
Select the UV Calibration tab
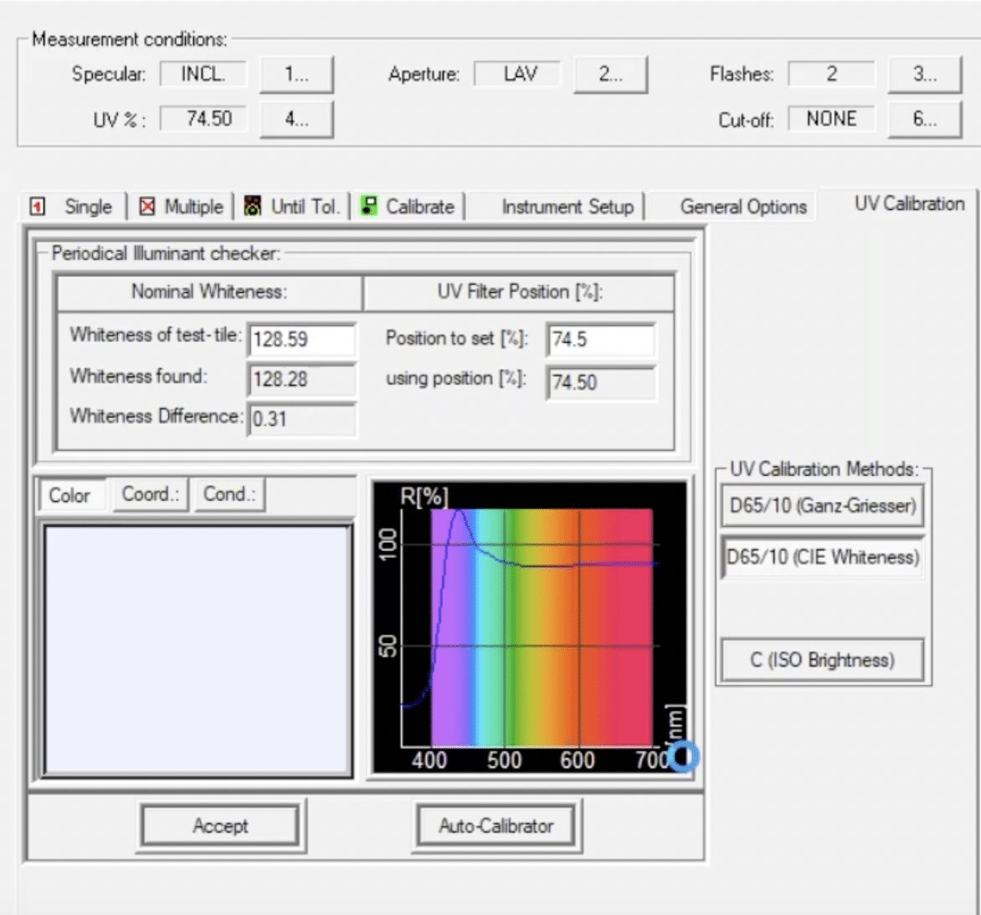tap(908, 204)
